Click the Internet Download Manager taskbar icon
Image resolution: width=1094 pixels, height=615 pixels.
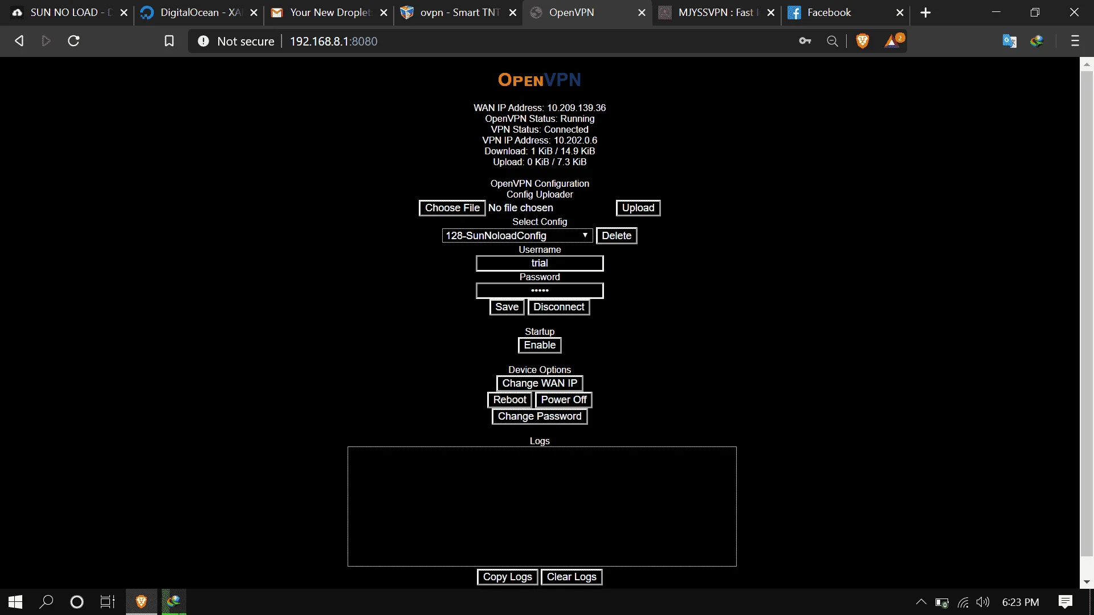(x=174, y=602)
